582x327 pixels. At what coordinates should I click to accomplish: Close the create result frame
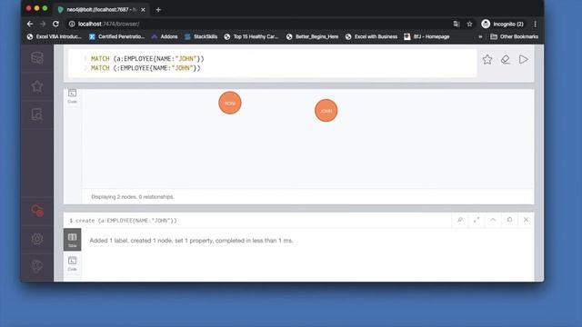(x=526, y=220)
